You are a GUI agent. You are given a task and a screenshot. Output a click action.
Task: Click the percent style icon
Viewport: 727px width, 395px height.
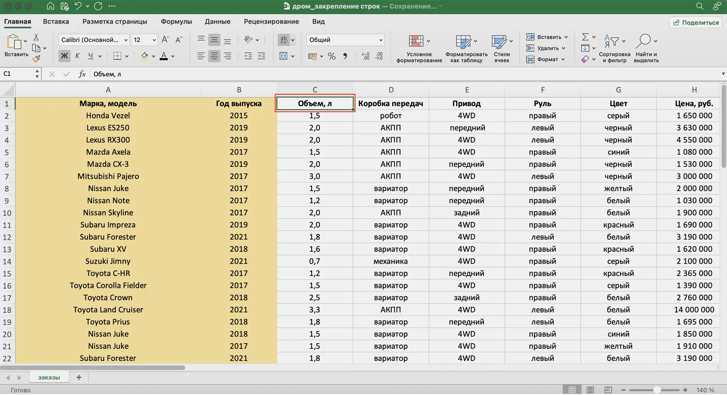[x=332, y=56]
